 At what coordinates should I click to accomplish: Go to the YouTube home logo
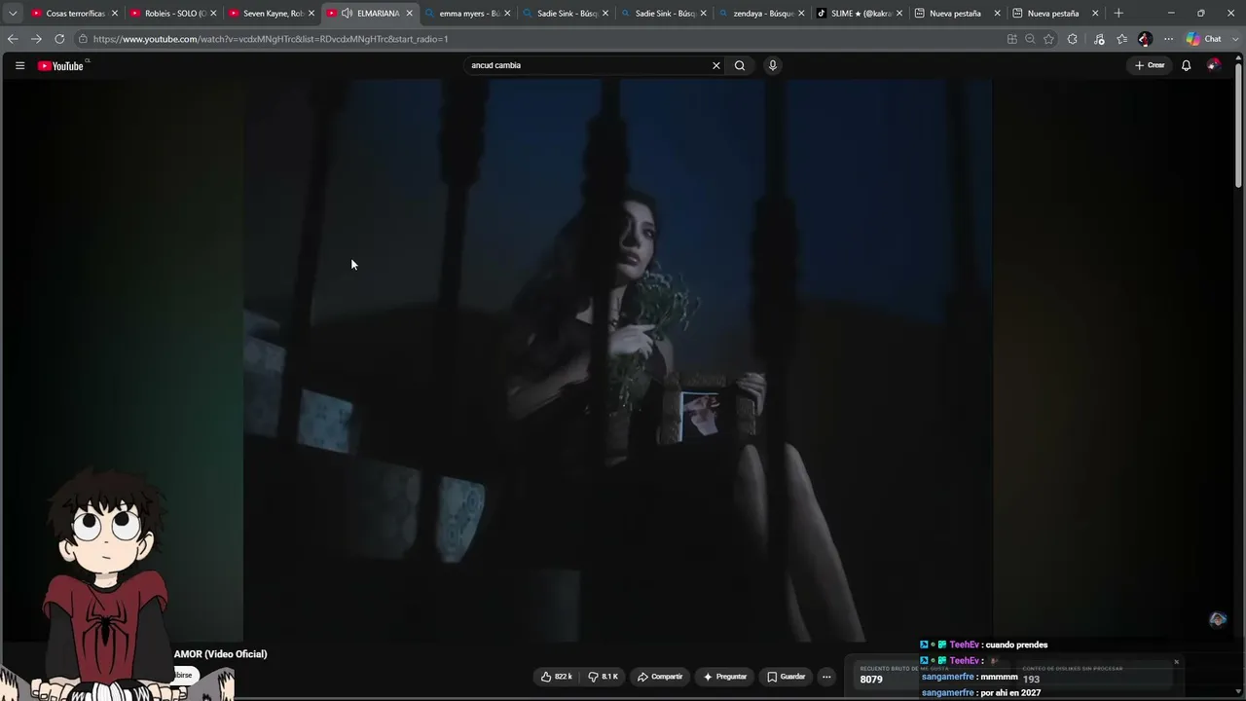click(x=61, y=65)
